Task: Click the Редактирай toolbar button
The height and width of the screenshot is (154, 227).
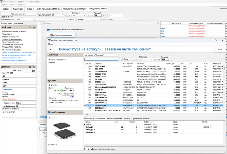Action: pyautogui.click(x=18, y=9)
